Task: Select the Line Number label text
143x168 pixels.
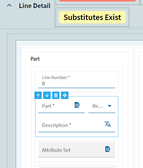Action: (56, 77)
